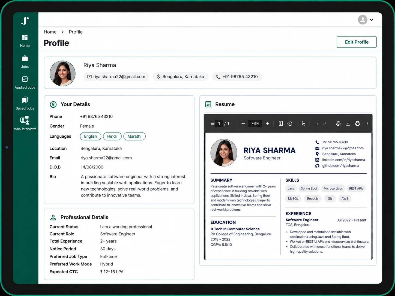This screenshot has width=395, height=296.
Task: Open Saved Jobs bookmark icon
Action: [x=25, y=100]
